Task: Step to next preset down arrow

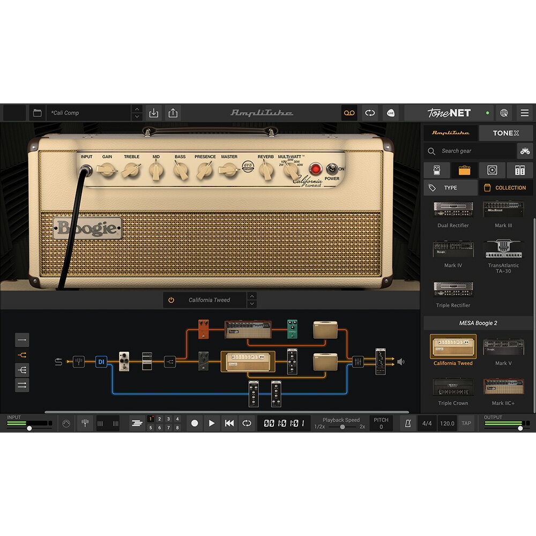Action: pos(137,116)
